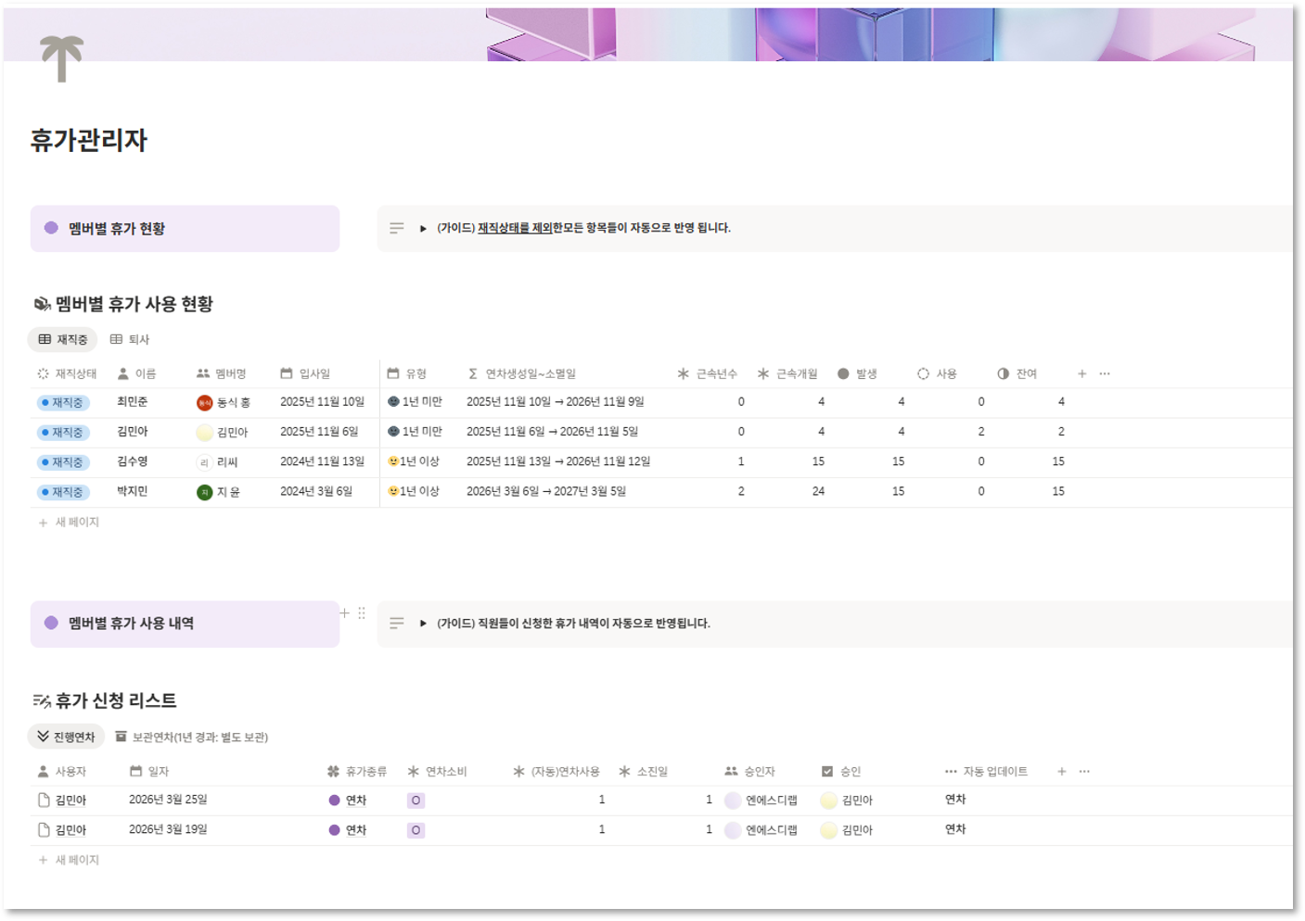The height and width of the screenshot is (921, 1305).
Task: Click the 사용자 column header
Action: pos(62,772)
